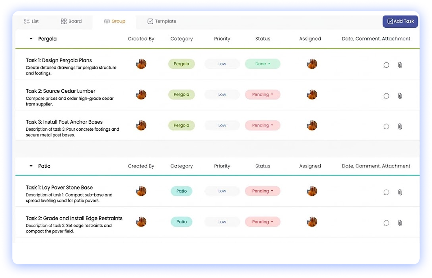Screen dimensions: 432x278
Task: Open Pending status for Grade and Install Edge Restraints
Action: [263, 222]
